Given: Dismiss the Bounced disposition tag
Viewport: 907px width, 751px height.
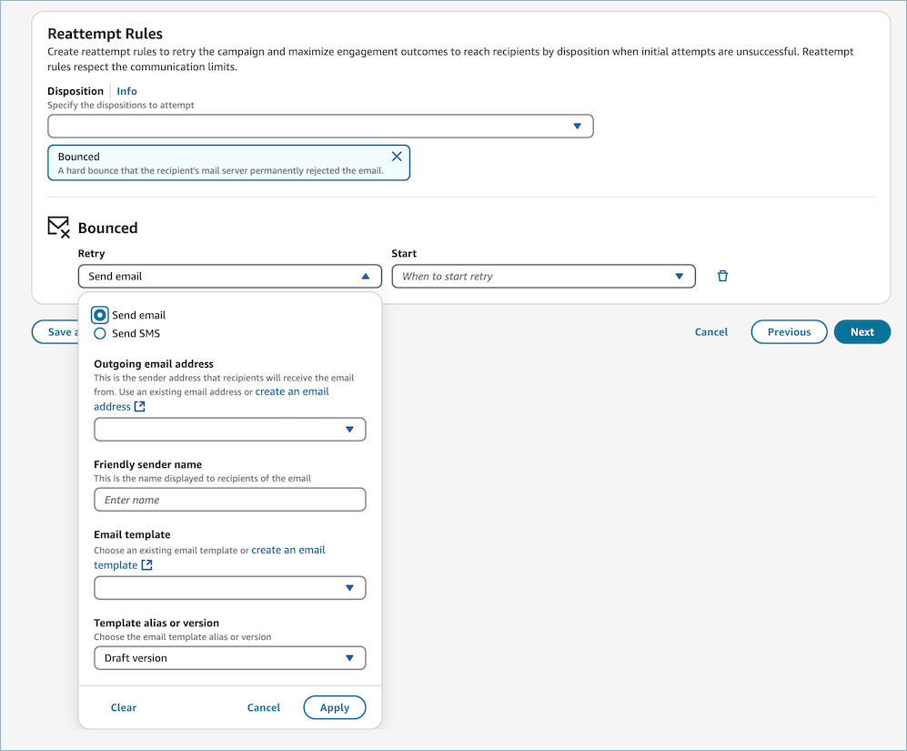Looking at the screenshot, I should (x=397, y=156).
